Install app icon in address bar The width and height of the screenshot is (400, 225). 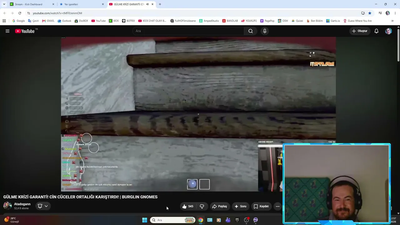click(x=363, y=13)
